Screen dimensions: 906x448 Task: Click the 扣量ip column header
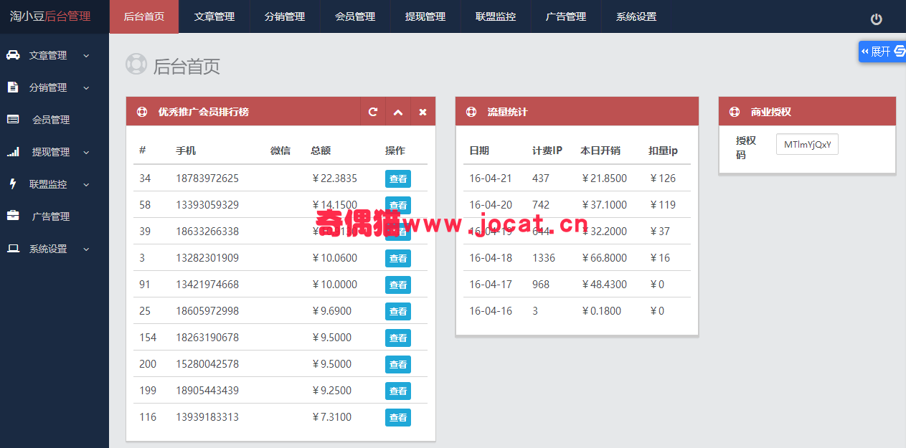(664, 151)
